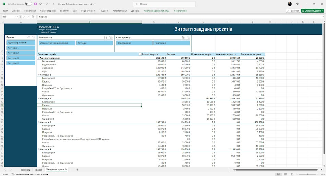Switch to the Графік sheet tab
This screenshot has height=176, width=326.
(38, 169)
